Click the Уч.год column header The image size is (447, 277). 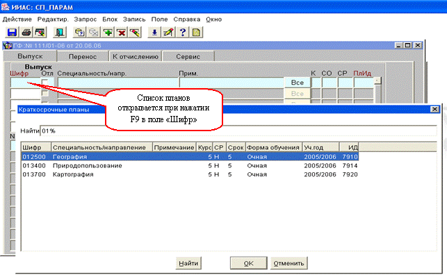tap(321, 147)
